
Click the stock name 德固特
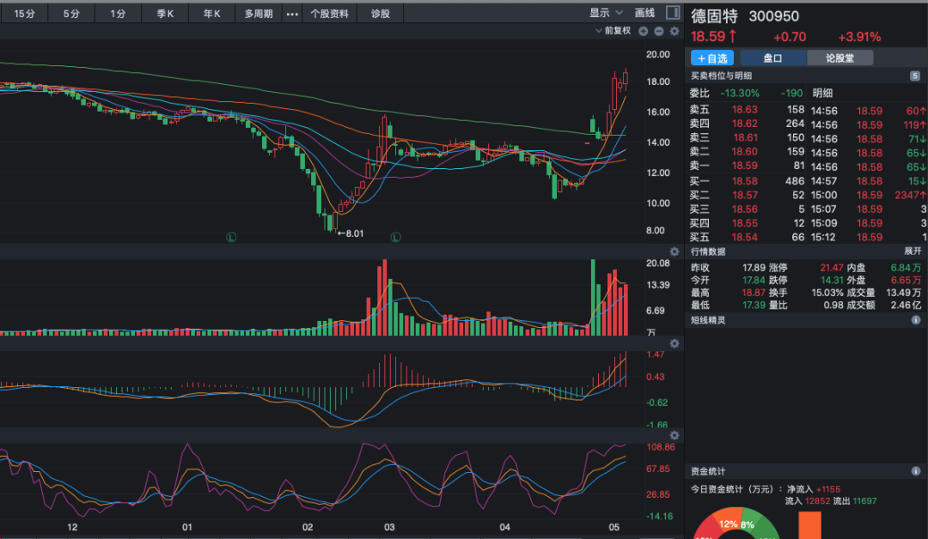(714, 16)
